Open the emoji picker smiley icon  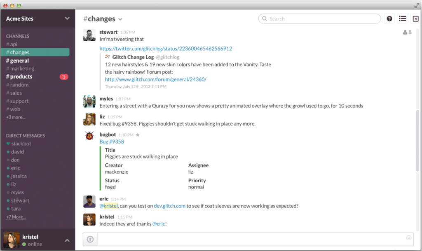point(408,237)
